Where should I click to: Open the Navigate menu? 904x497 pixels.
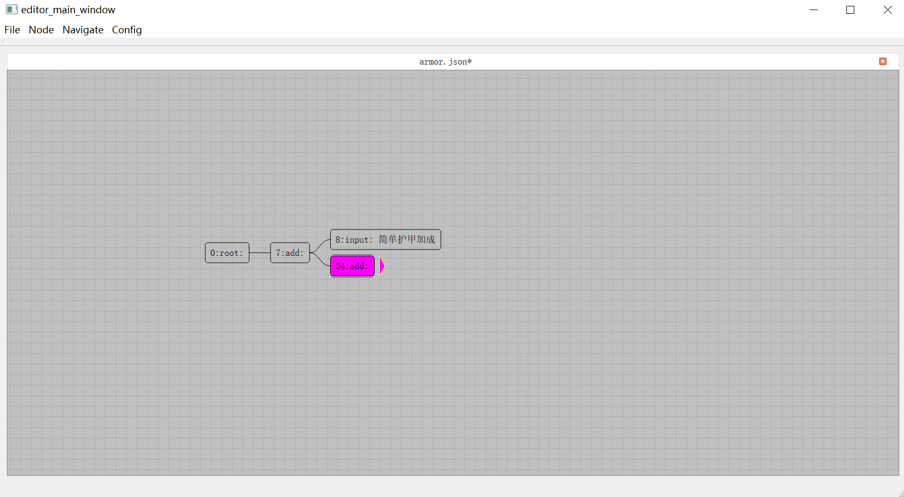[83, 30]
